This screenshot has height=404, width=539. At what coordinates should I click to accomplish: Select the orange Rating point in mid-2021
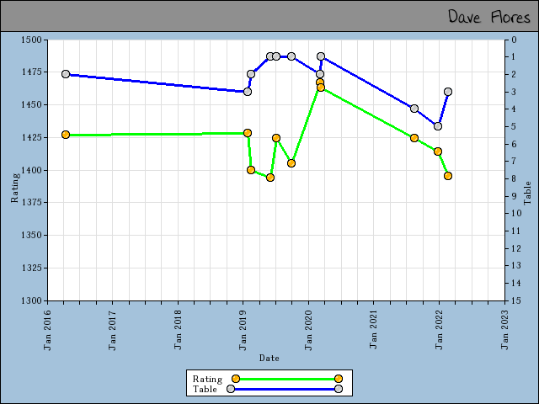[414, 138]
